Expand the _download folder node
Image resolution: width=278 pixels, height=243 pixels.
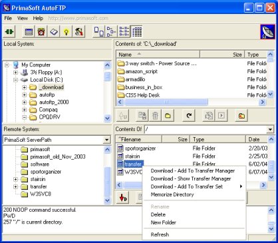click(25, 87)
